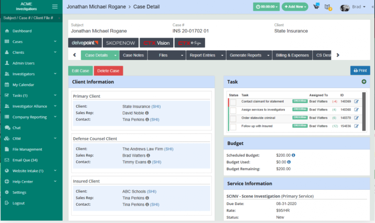Add a new task with green plus icon
The width and height of the screenshot is (375, 223).
pyautogui.click(x=364, y=82)
